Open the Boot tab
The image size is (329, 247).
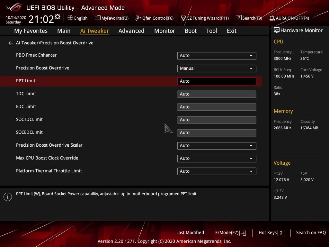pyautogui.click(x=191, y=31)
